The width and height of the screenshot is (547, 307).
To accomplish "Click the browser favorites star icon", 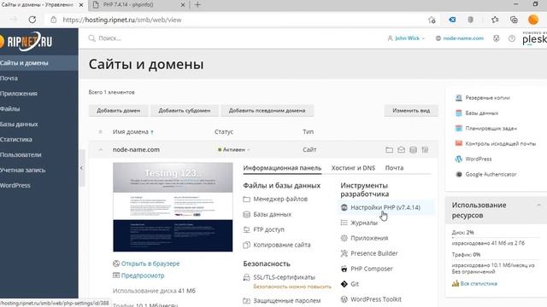I will (x=495, y=20).
